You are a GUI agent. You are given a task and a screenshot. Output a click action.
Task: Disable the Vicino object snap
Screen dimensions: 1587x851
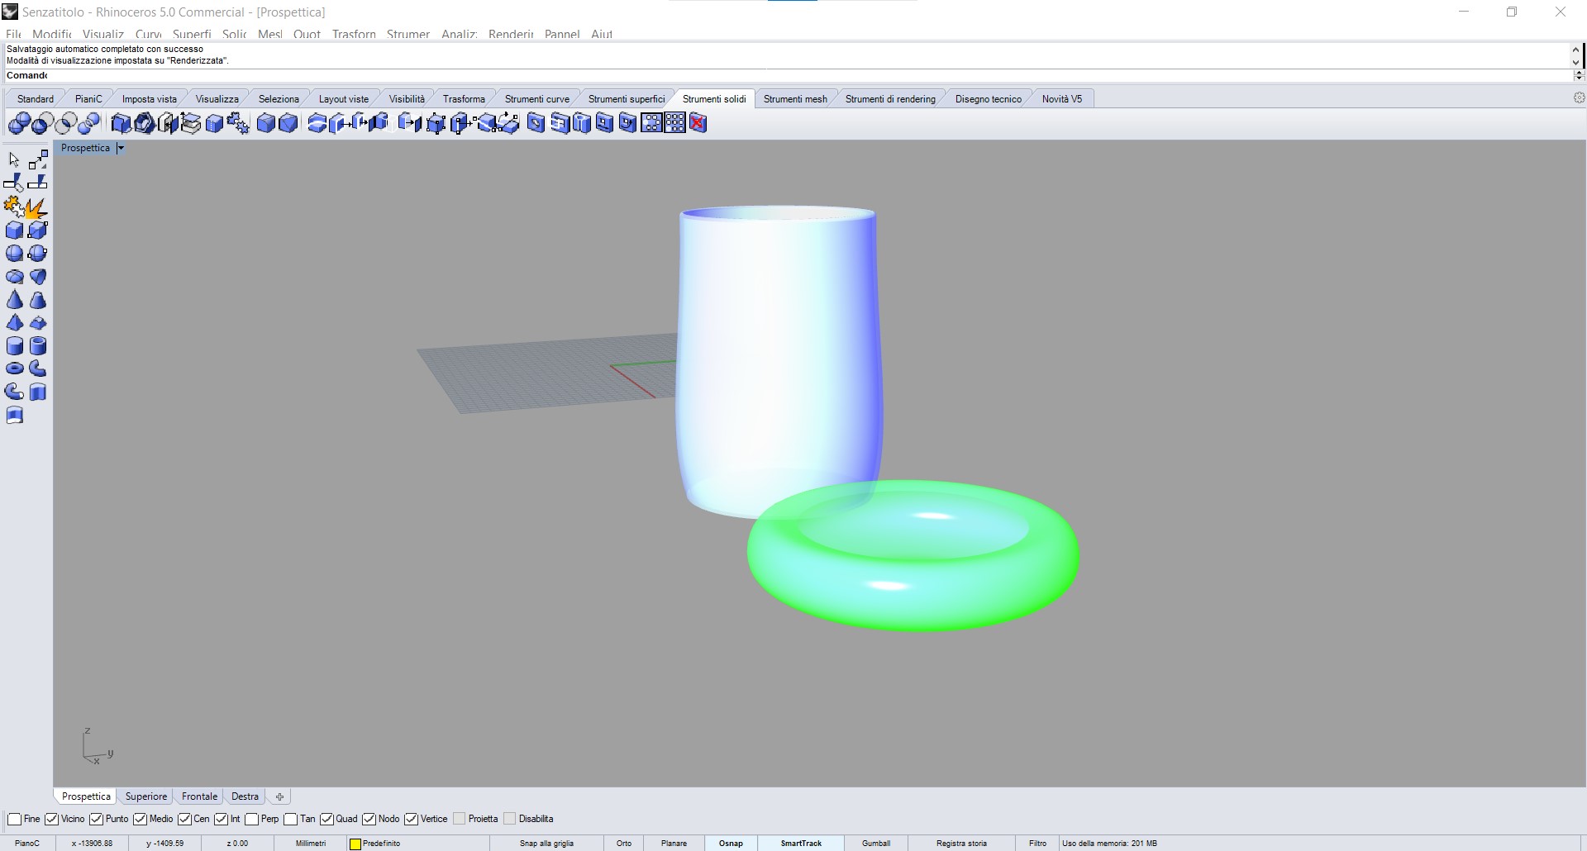51,819
